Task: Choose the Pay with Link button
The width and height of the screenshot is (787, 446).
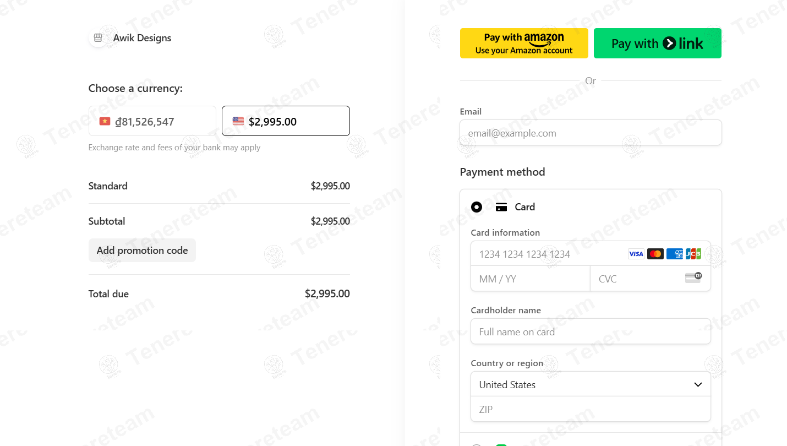Action: click(658, 43)
